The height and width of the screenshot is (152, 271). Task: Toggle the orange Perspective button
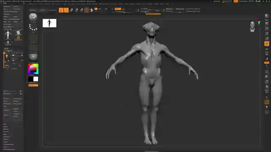[x=267, y=44]
